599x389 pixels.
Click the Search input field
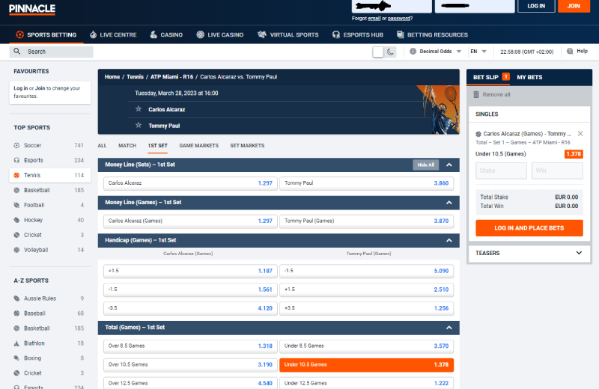[52, 52]
